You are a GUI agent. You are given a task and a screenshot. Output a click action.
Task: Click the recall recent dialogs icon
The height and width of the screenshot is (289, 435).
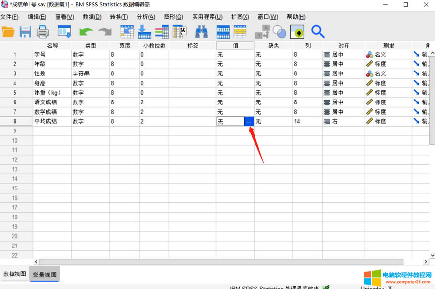[x=64, y=32]
